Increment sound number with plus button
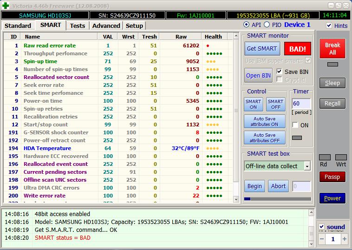 tap(344, 239)
